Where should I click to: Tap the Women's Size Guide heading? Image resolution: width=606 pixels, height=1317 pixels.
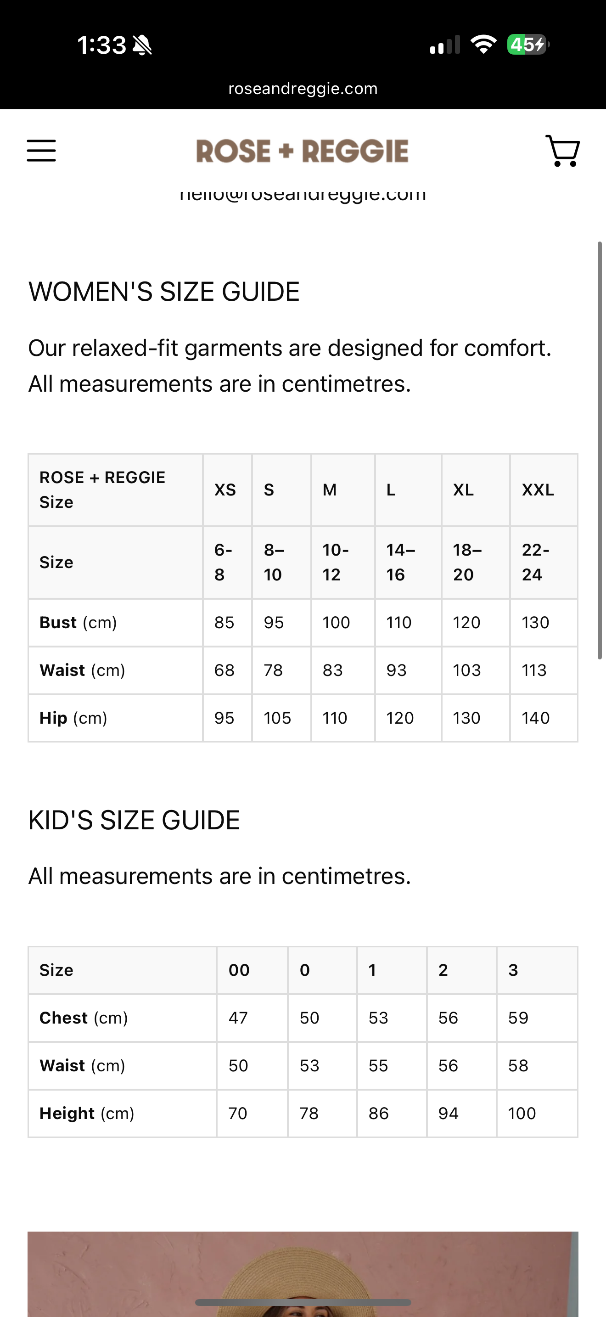coord(163,292)
